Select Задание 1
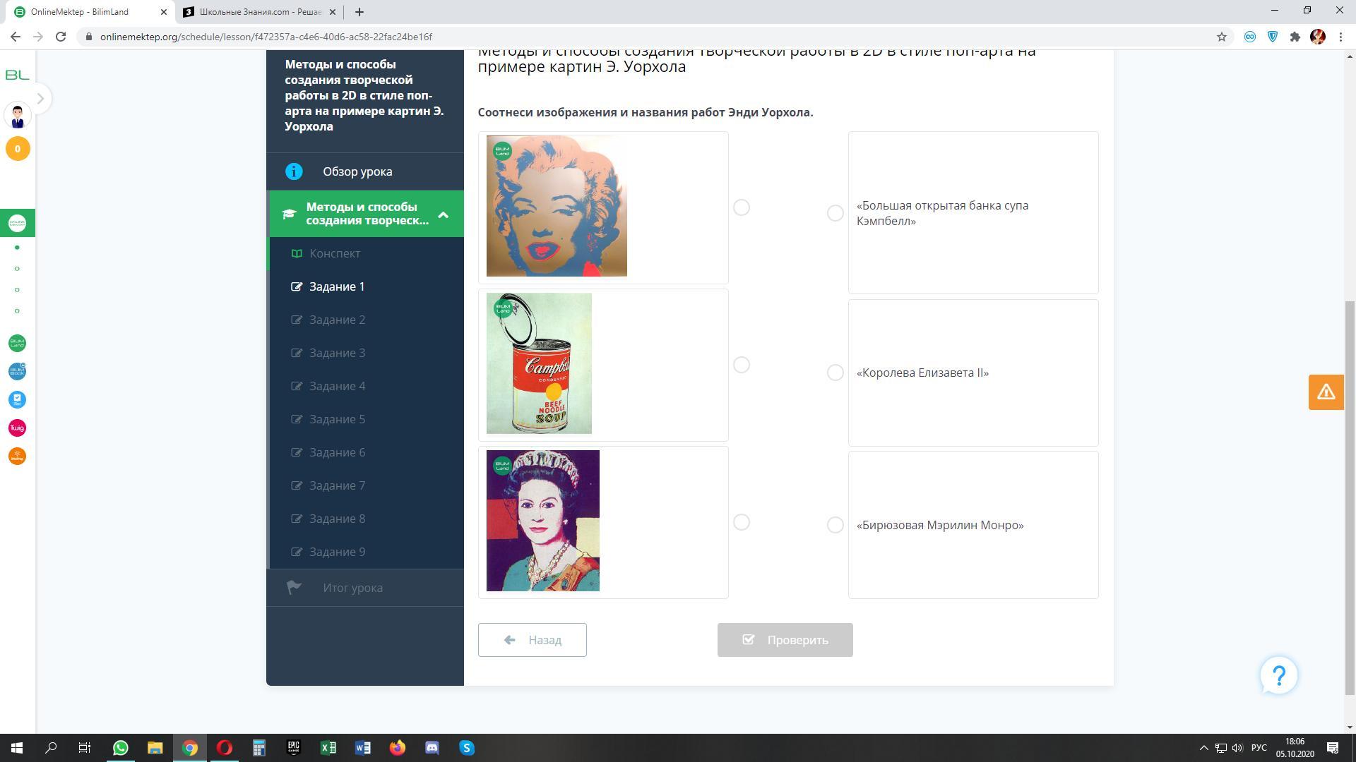1356x762 pixels. pos(337,286)
